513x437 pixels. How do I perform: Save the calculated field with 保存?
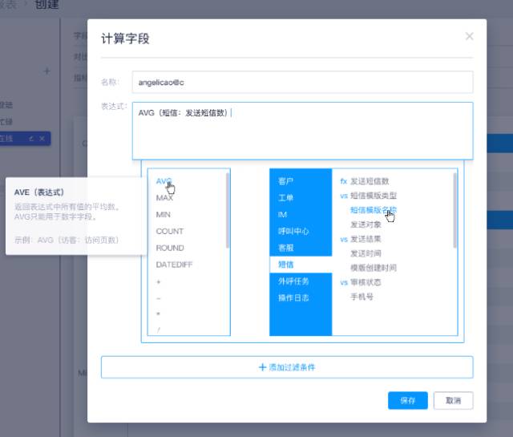(408, 400)
